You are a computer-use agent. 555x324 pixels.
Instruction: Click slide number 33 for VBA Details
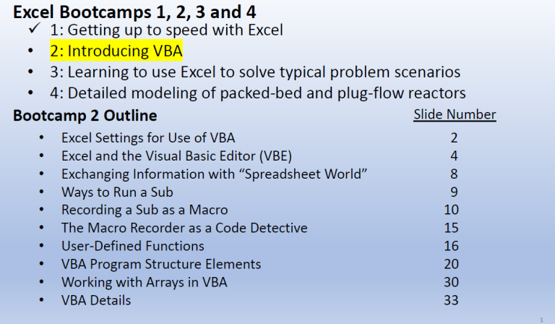click(451, 300)
